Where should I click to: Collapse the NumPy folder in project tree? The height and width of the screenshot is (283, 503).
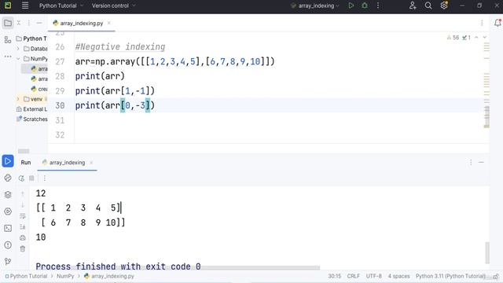18,59
